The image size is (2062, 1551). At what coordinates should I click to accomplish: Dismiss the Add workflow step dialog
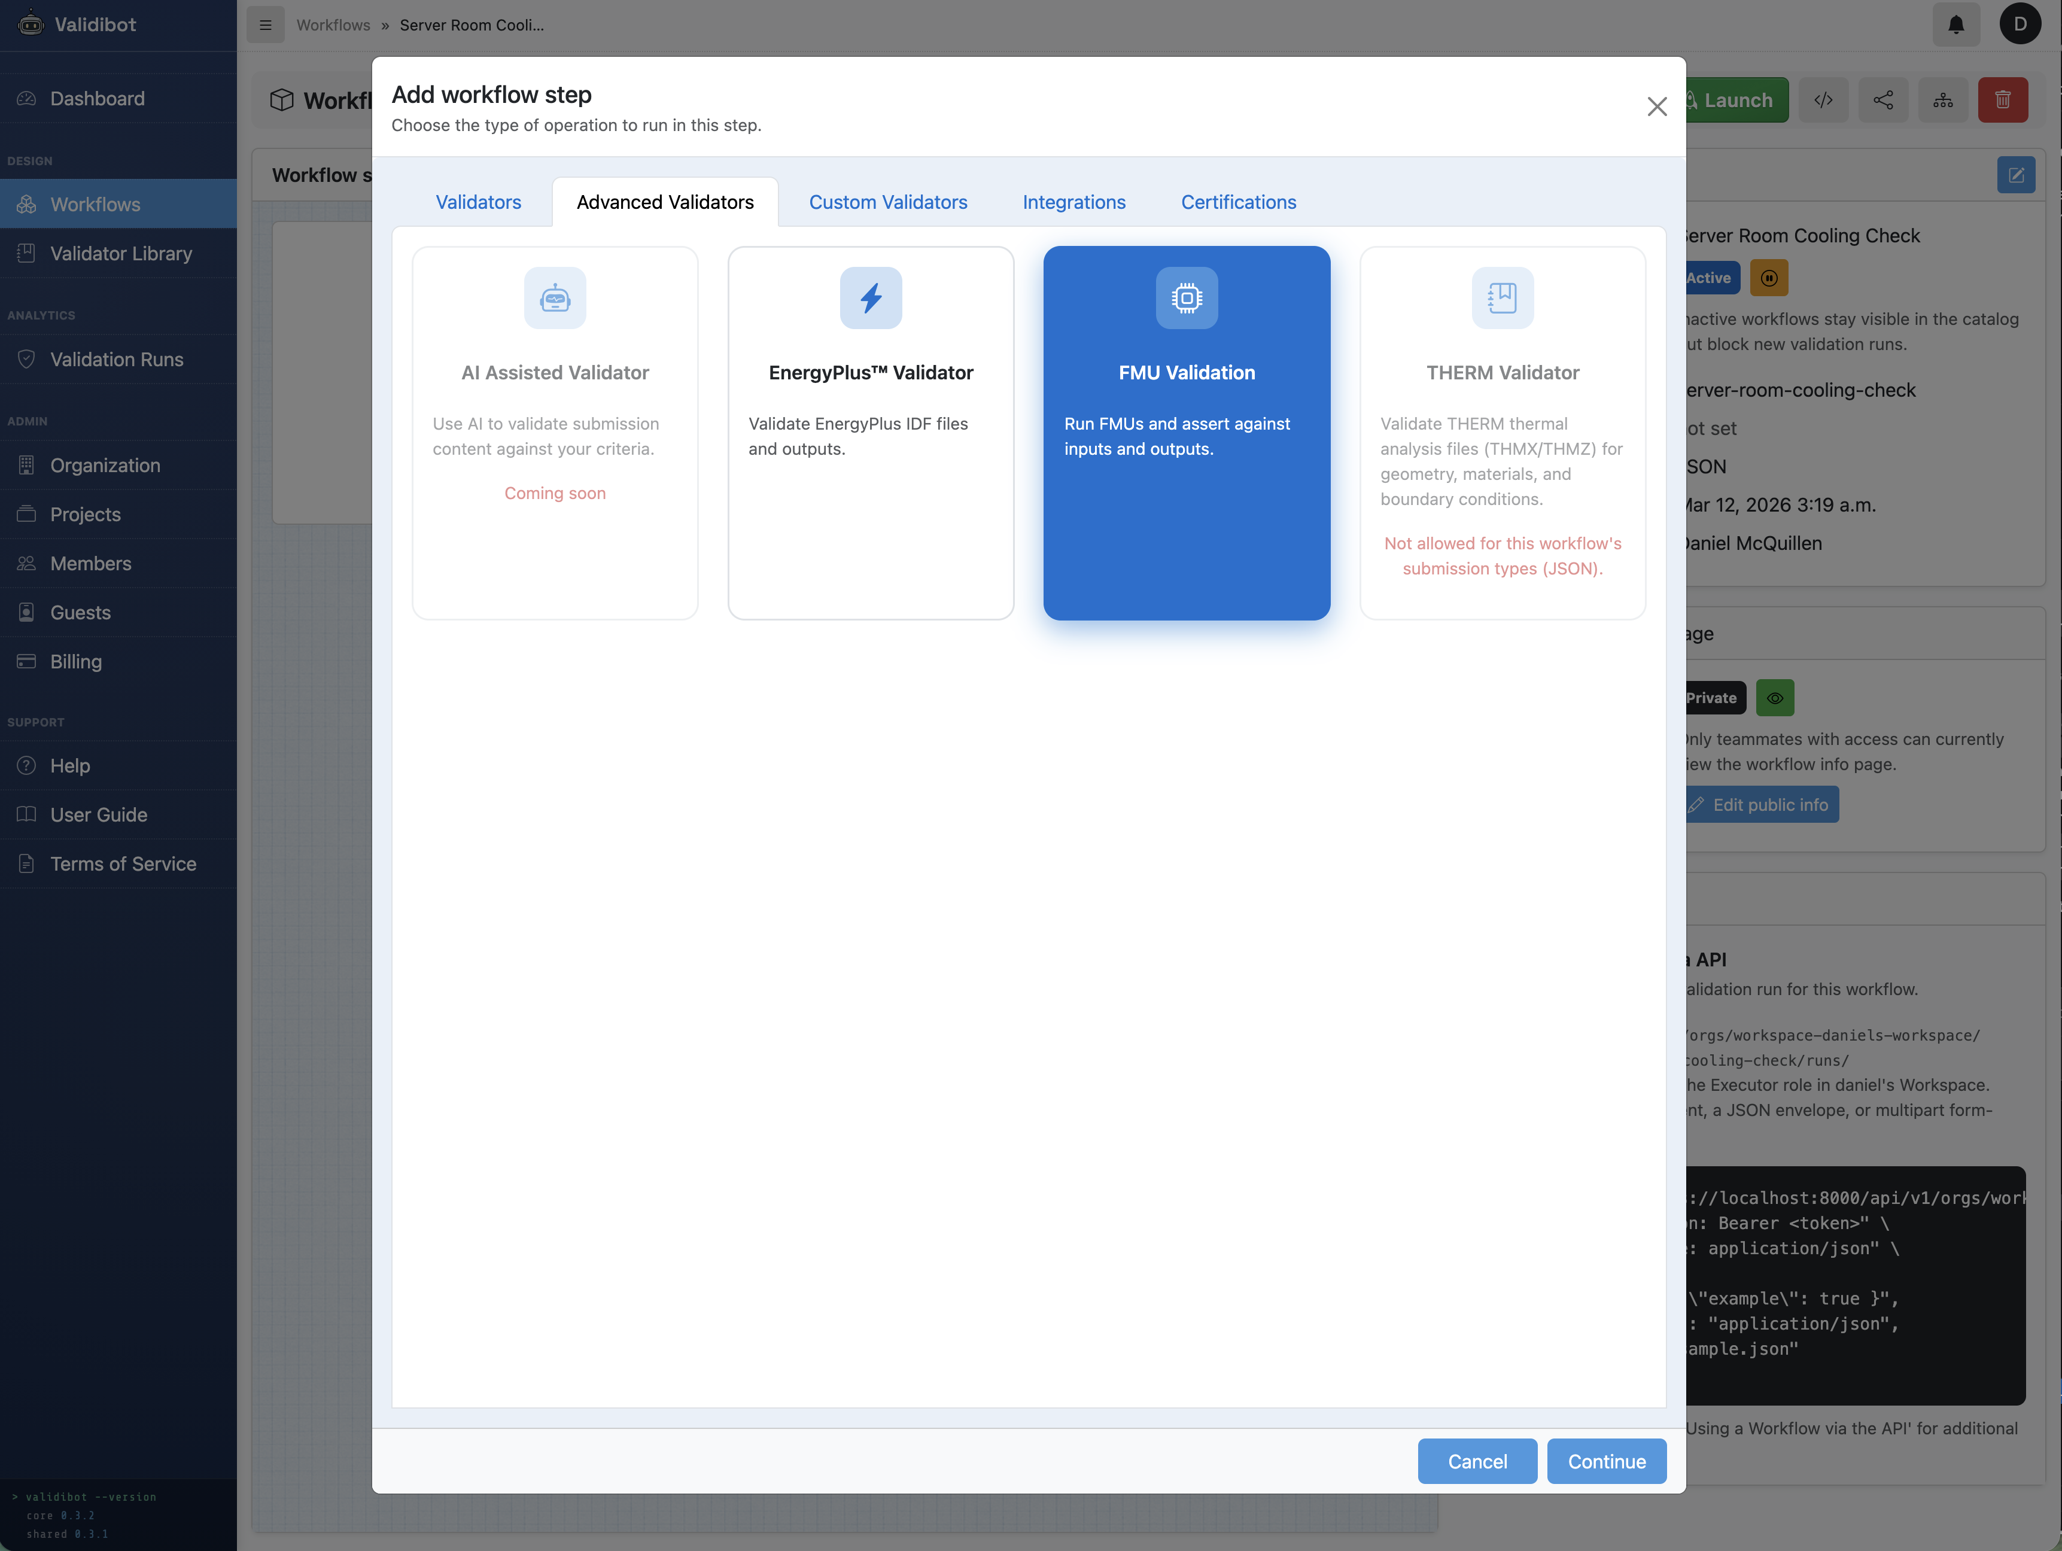coord(1656,107)
